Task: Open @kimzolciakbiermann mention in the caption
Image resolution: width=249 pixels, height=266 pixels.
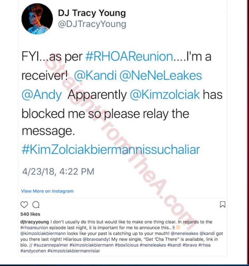Action: 43,233
